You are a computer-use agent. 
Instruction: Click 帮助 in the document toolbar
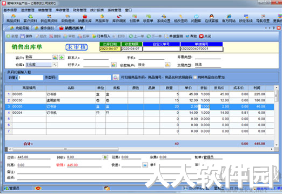(191, 36)
